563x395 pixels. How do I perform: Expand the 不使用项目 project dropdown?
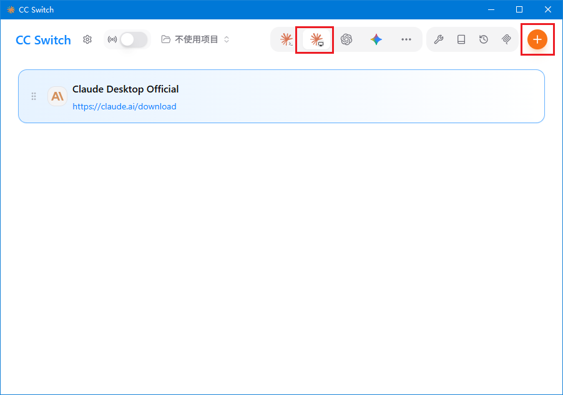(x=195, y=39)
